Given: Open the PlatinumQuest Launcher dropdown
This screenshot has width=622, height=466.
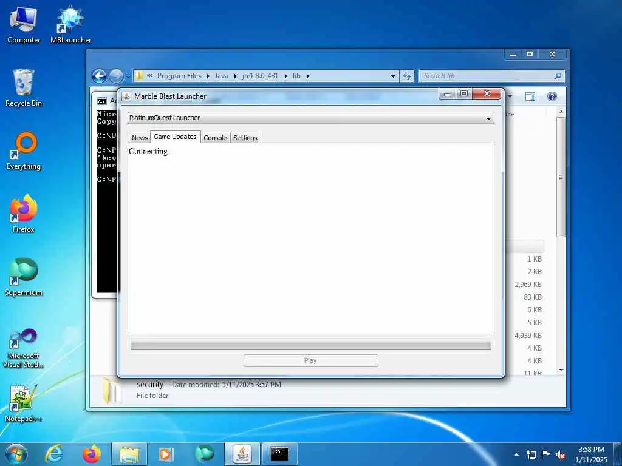Looking at the screenshot, I should click(311, 118).
